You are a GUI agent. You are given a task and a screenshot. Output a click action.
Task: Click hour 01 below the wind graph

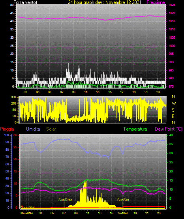click(25, 92)
